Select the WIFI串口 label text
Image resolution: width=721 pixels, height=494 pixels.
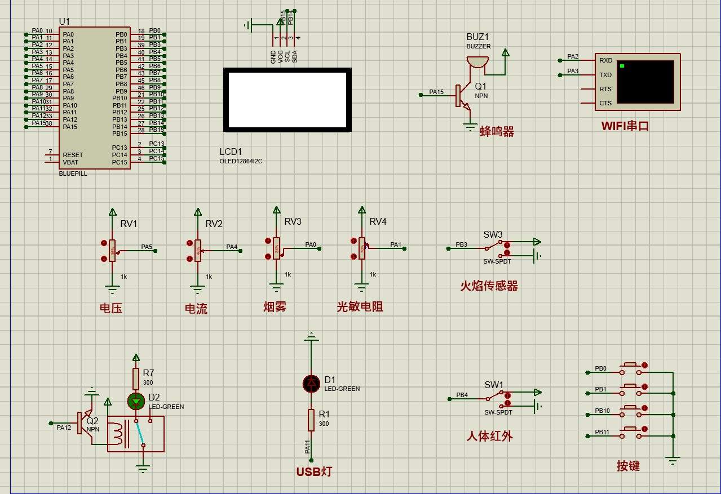[625, 126]
